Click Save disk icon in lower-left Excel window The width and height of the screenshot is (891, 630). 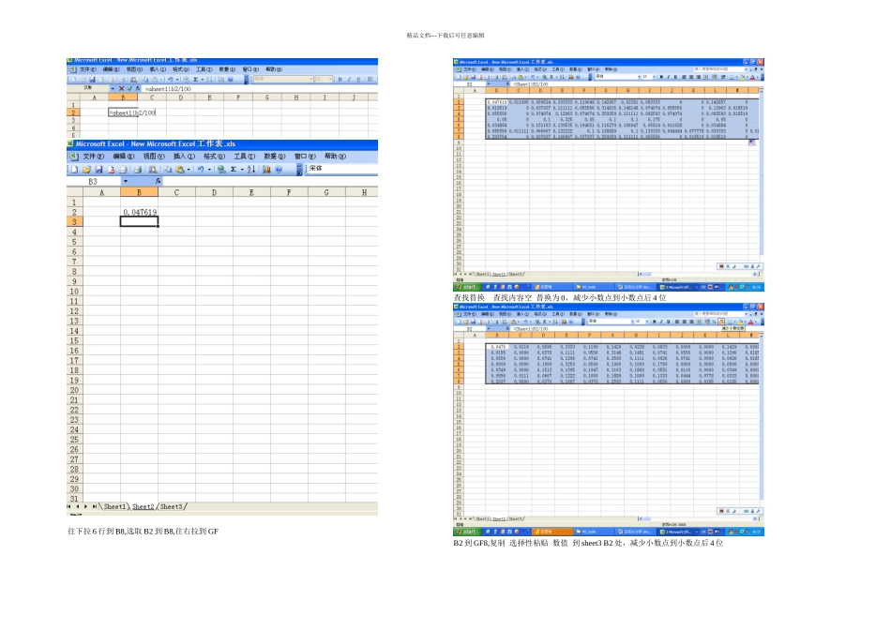click(98, 170)
